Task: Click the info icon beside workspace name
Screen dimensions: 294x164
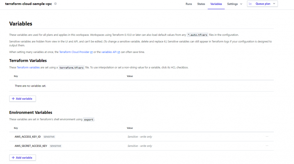Action: coord(55,4)
